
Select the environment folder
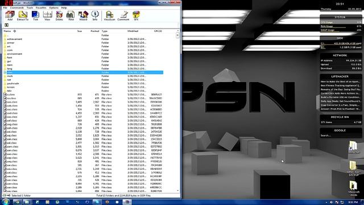[x=83, y=54]
